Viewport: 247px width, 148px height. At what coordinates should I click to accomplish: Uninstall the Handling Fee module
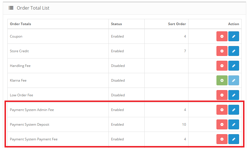pos(222,66)
